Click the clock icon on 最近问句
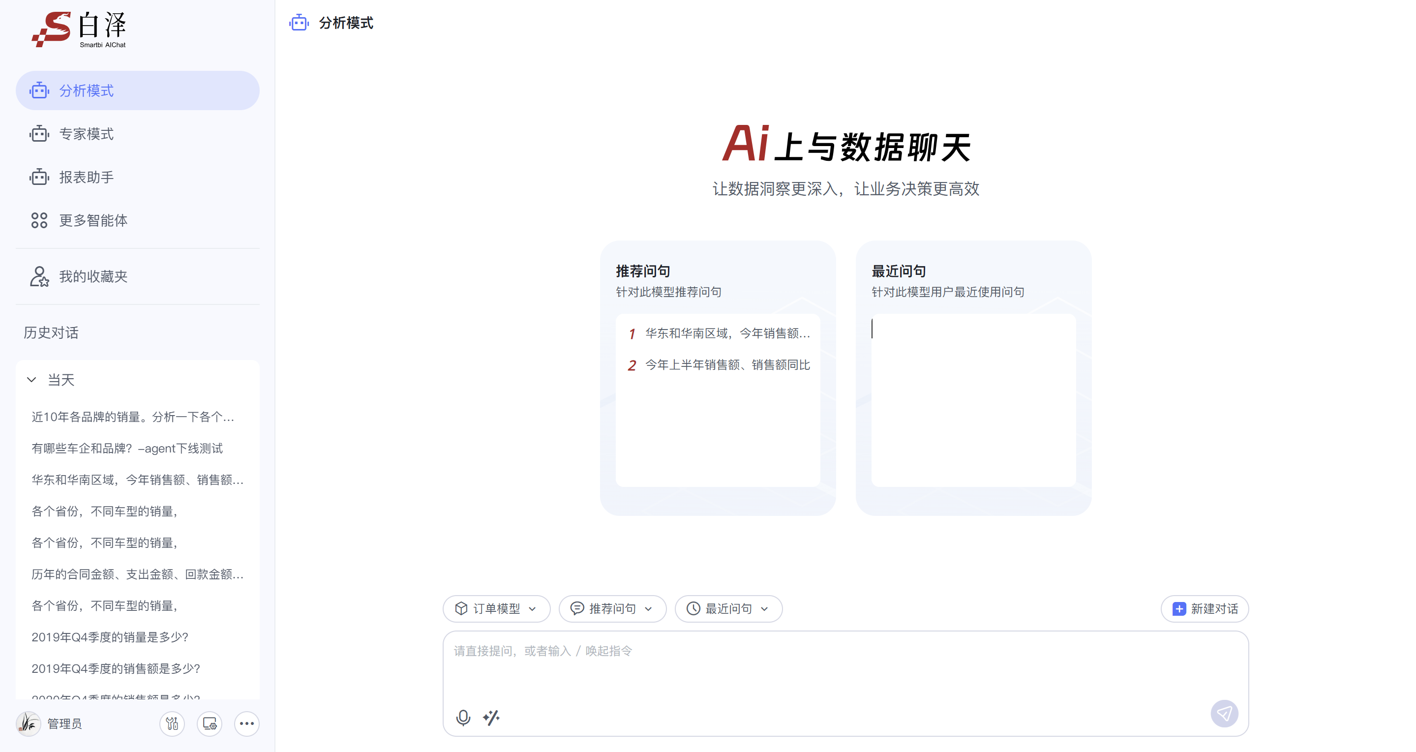 (693, 608)
